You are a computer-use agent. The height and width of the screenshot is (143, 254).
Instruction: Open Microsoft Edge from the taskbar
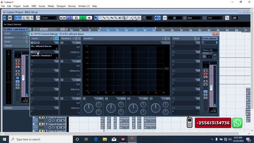coord(96,139)
